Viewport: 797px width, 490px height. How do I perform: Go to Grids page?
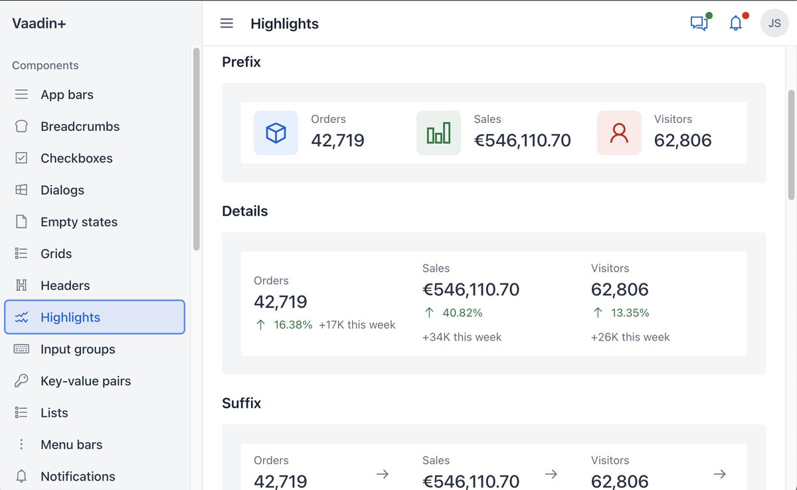click(94, 254)
